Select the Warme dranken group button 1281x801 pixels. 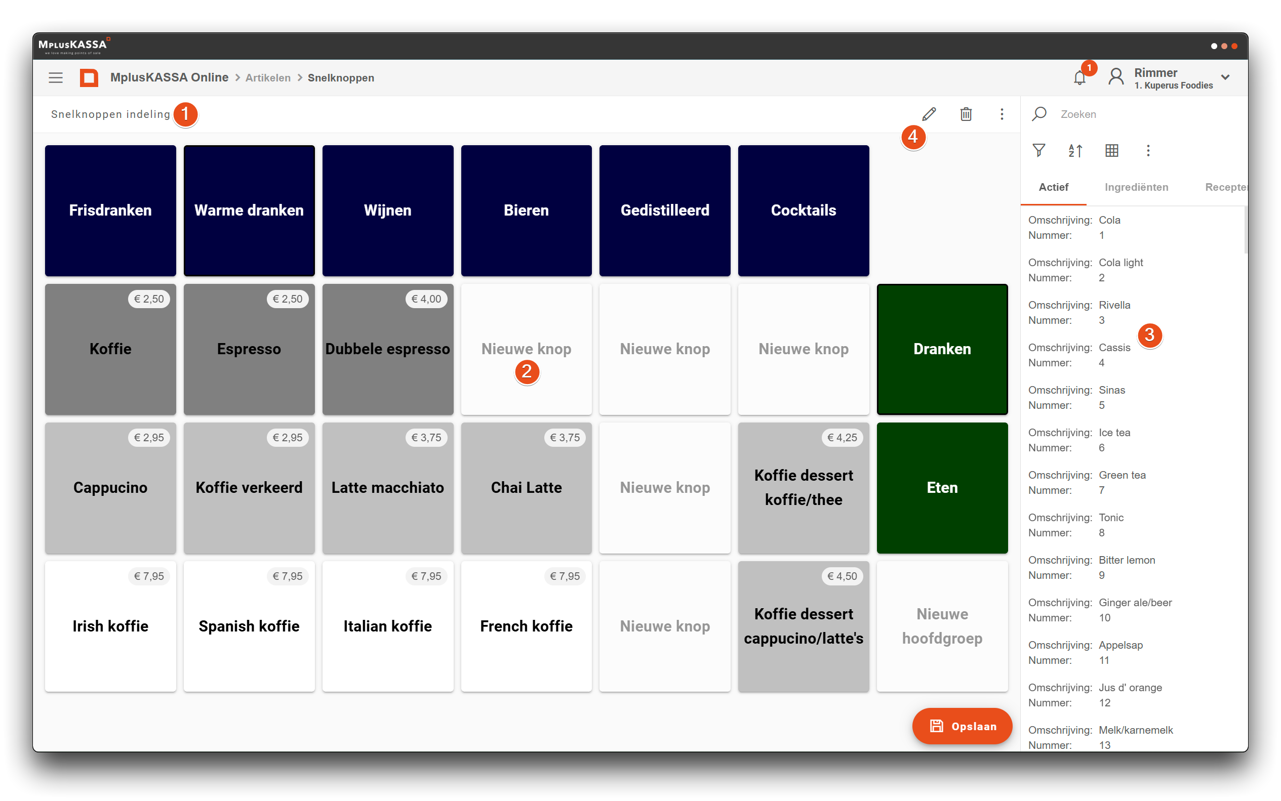pyautogui.click(x=249, y=210)
